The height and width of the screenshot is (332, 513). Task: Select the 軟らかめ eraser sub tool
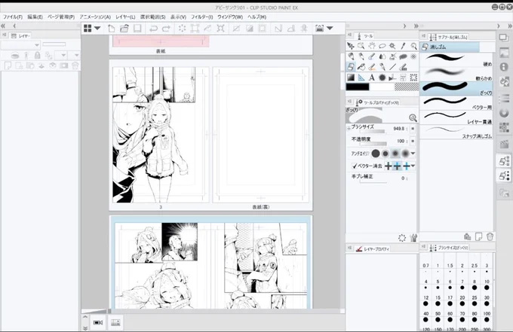click(x=456, y=74)
